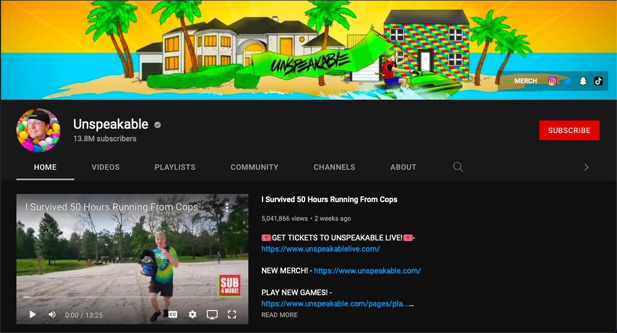Image resolution: width=617 pixels, height=333 pixels.
Task: Select the HOME tab
Action: (x=45, y=167)
